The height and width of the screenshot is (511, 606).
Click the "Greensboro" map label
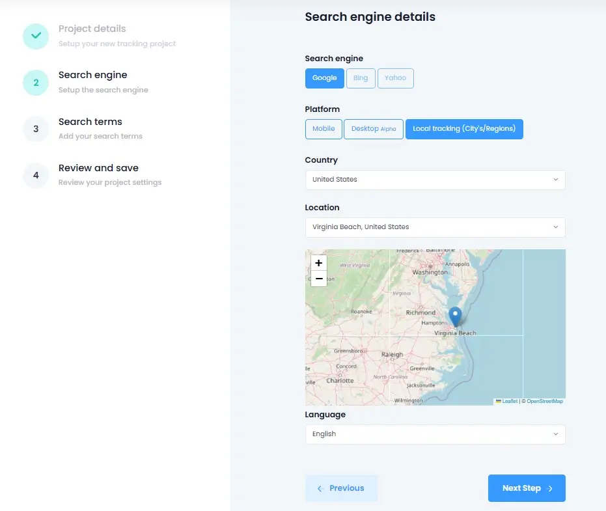click(348, 351)
